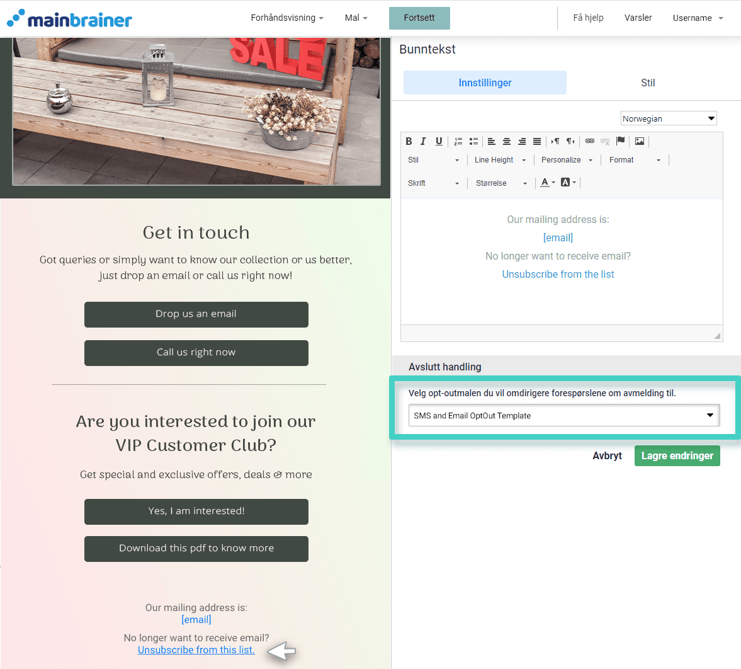Switch to the Stil tab
Screen dimensions: 741x669
(x=648, y=83)
